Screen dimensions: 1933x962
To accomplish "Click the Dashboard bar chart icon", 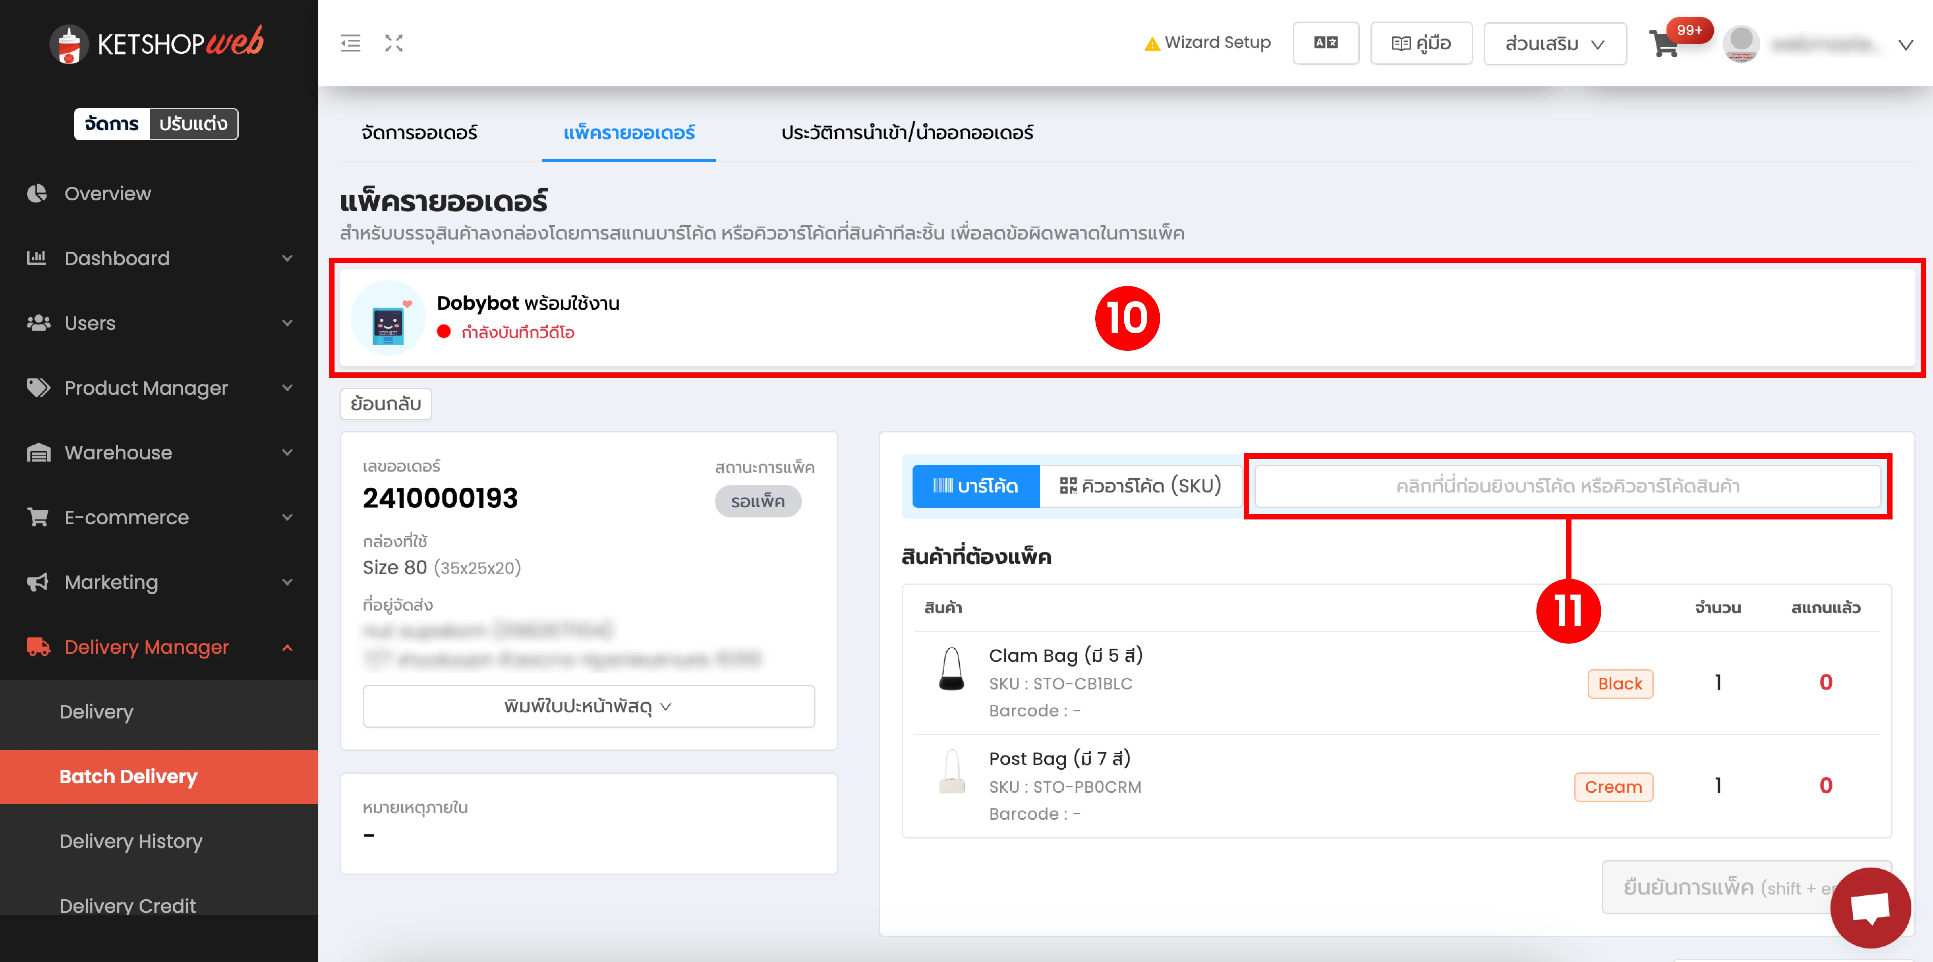I will tap(37, 258).
